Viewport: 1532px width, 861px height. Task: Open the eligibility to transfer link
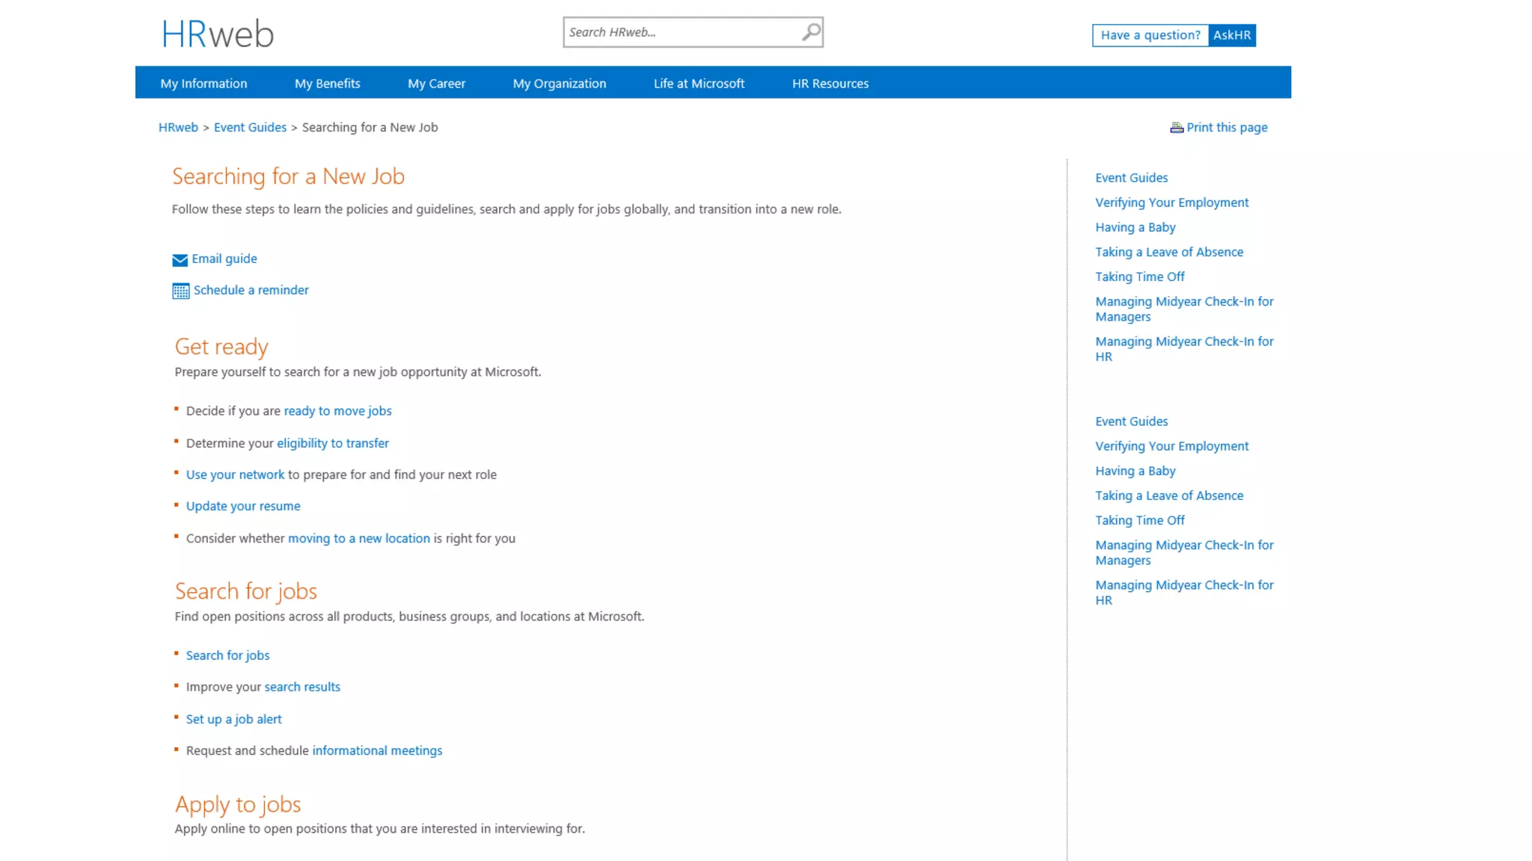tap(332, 443)
